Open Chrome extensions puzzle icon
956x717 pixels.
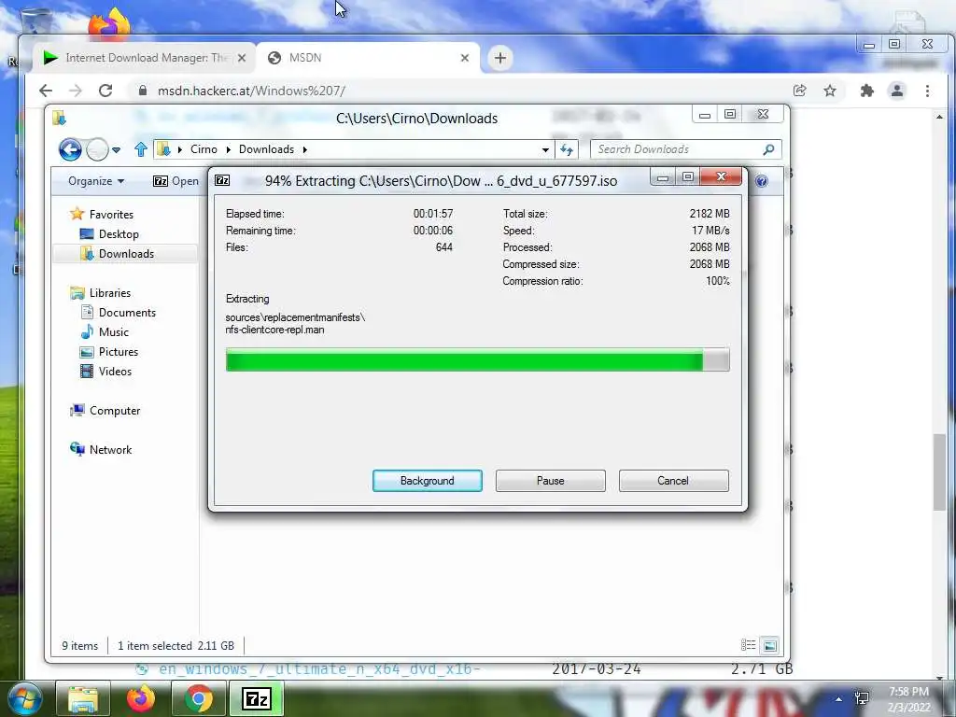point(866,91)
